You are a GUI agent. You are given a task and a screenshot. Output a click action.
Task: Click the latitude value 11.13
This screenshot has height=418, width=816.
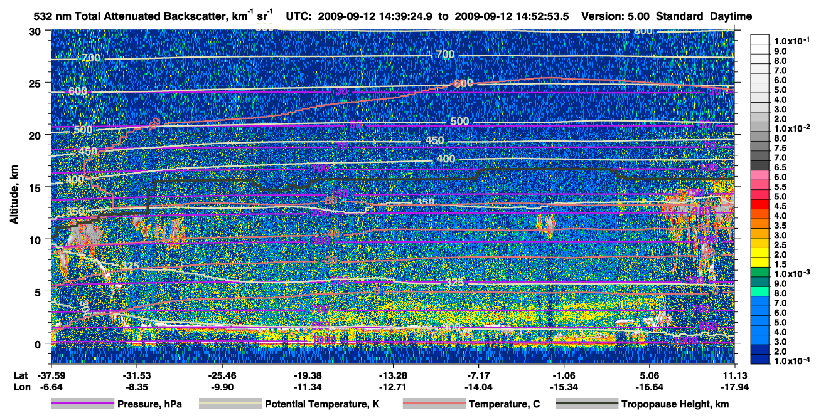(x=735, y=375)
